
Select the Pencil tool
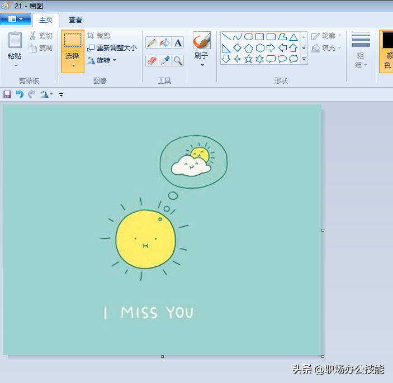point(151,43)
